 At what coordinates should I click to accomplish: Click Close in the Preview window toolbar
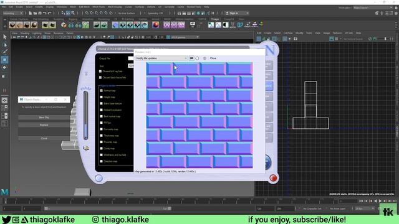coord(213,58)
